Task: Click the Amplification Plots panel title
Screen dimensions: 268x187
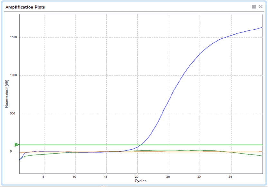Action: click(x=25, y=7)
